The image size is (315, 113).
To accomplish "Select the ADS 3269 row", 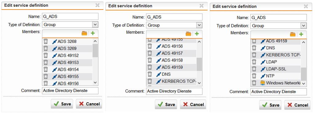I will pos(67,48).
